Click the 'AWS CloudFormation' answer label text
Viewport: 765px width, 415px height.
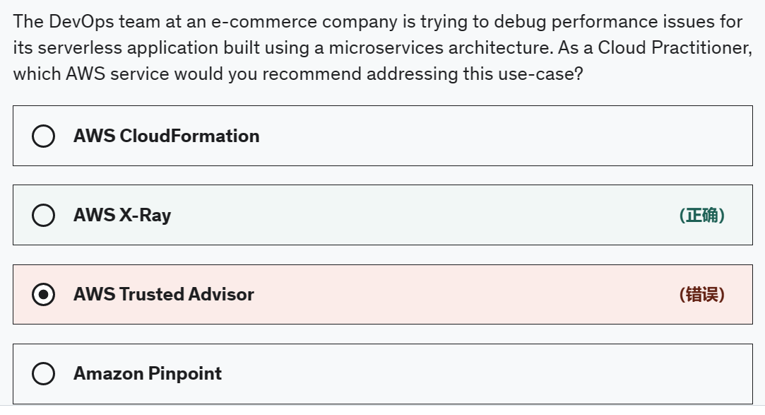(166, 136)
